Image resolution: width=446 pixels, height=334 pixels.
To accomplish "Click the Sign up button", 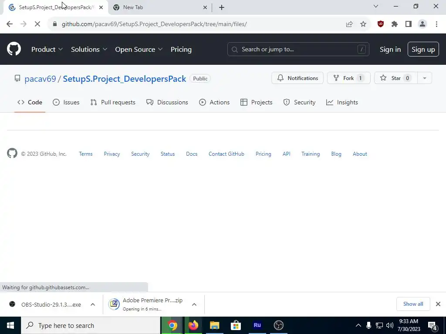I will pyautogui.click(x=423, y=50).
